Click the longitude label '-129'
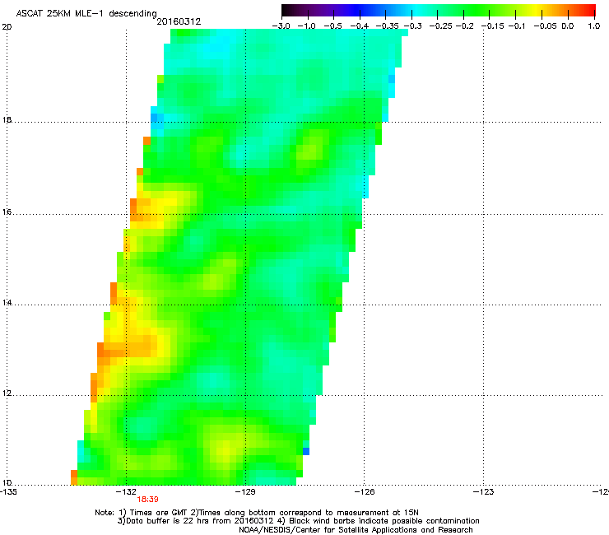The image size is (609, 535). click(x=246, y=492)
